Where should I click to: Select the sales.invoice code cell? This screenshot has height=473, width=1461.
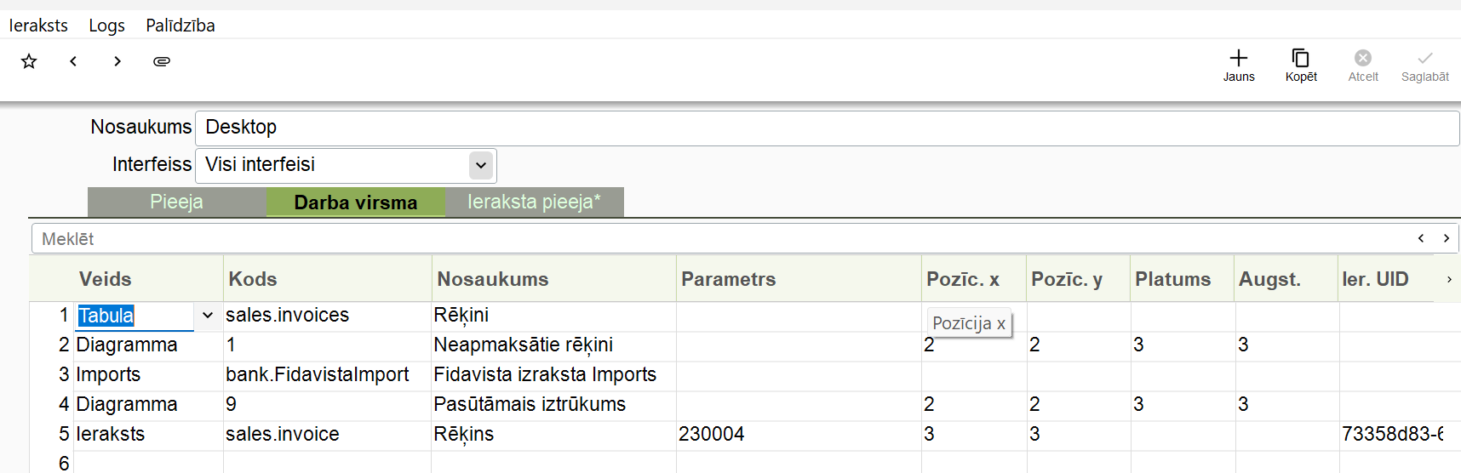(283, 435)
